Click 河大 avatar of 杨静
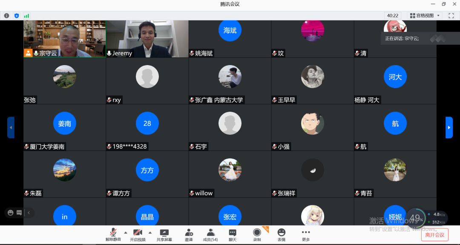This screenshot has width=460, height=245. point(395,77)
